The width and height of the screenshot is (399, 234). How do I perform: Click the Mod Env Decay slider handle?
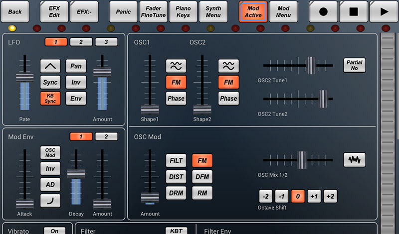tap(76, 174)
